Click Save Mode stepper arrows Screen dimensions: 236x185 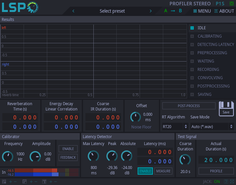click(231, 126)
